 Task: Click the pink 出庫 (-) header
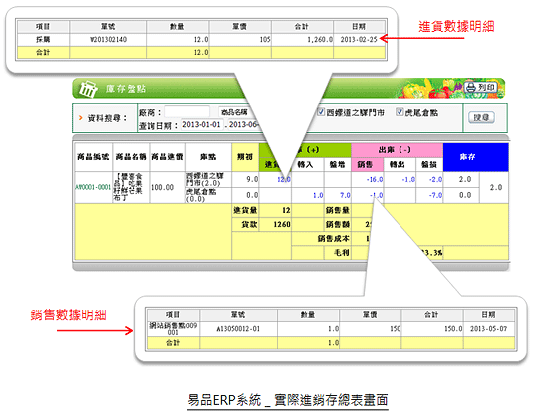point(398,150)
